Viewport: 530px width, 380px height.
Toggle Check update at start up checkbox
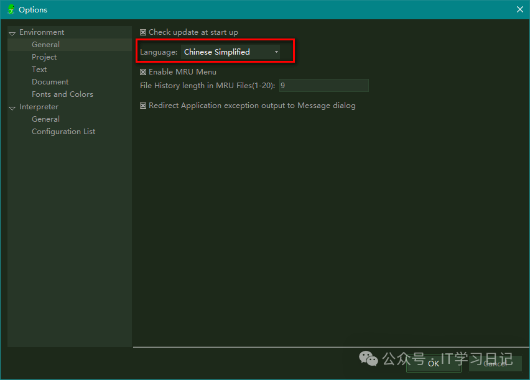pyautogui.click(x=143, y=32)
